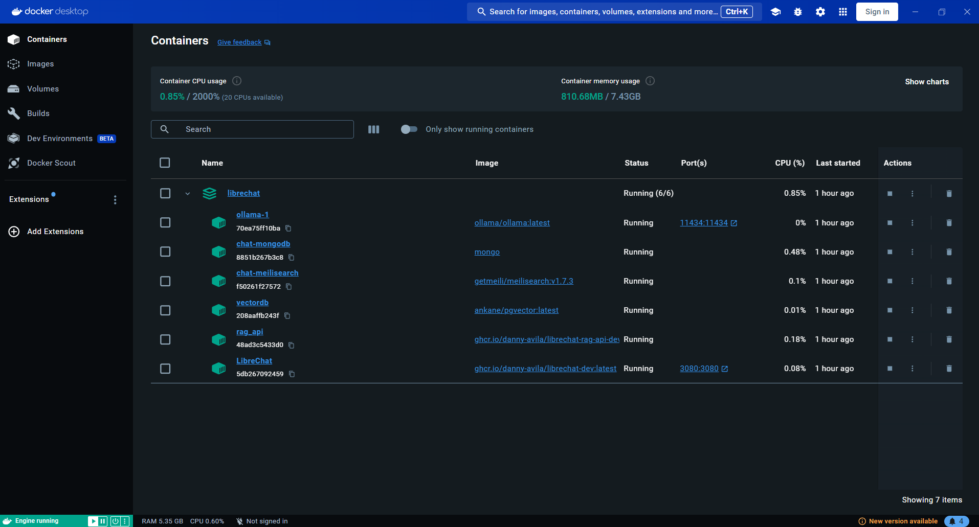Delete the librechat stack
The height and width of the screenshot is (527, 979).
point(949,194)
